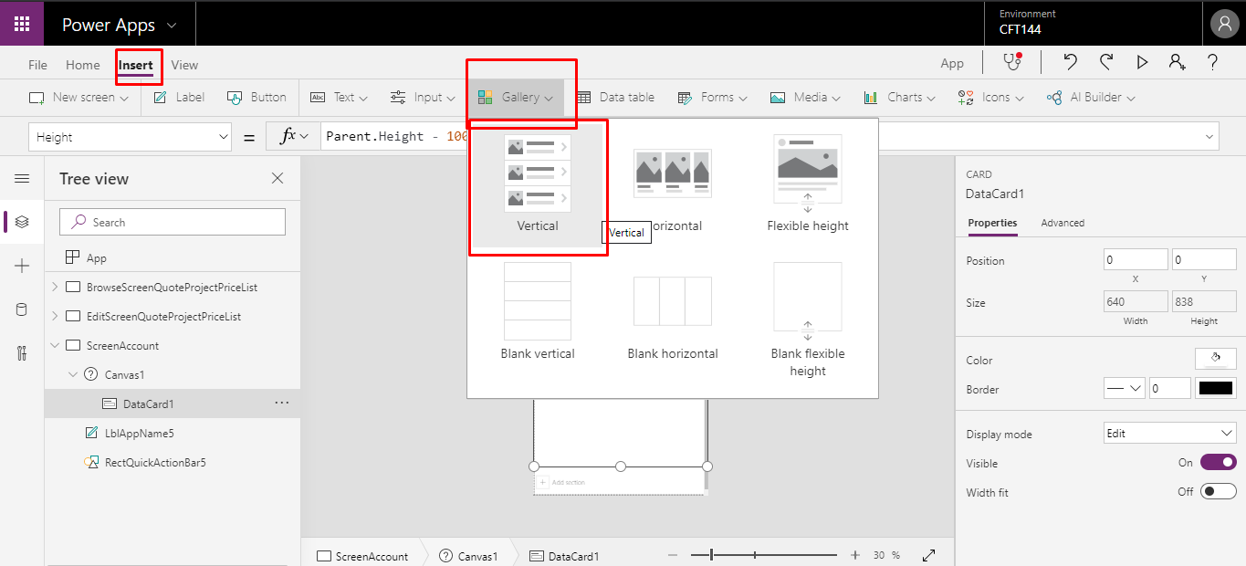The image size is (1246, 566).
Task: Zoom out with the minus icon
Action: click(x=673, y=555)
